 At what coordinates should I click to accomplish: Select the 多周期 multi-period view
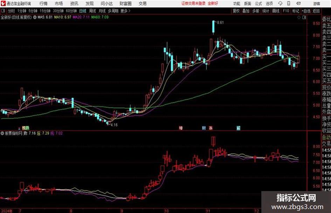tap(113, 11)
